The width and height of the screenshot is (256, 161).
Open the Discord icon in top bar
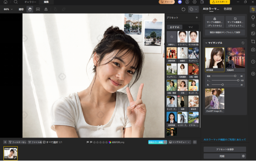point(180,2)
